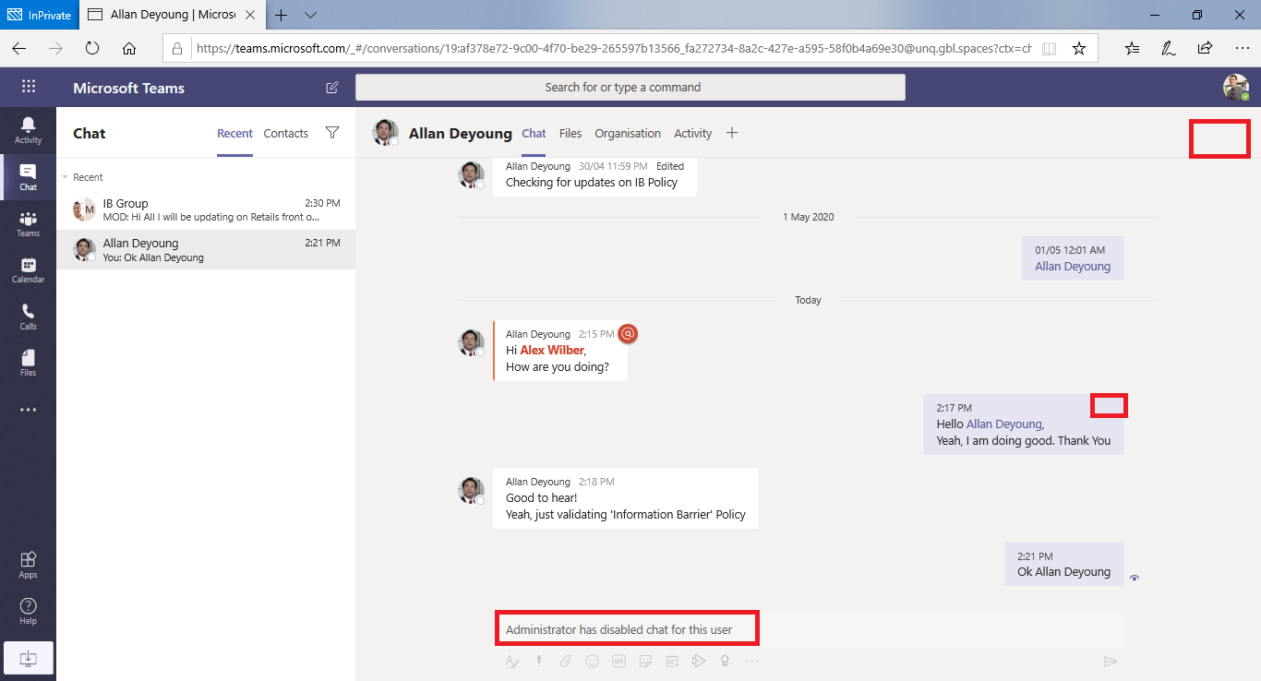Start a new chat with the compose icon

tap(331, 87)
